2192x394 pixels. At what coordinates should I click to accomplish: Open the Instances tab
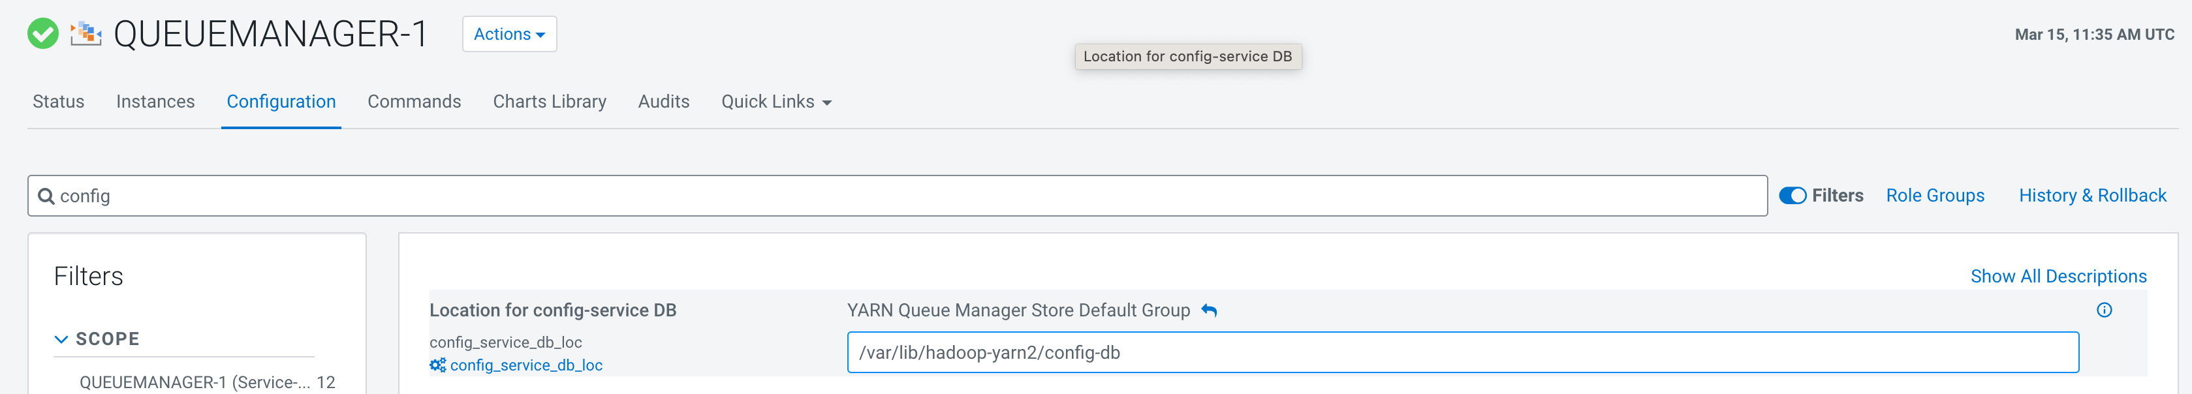click(x=155, y=102)
